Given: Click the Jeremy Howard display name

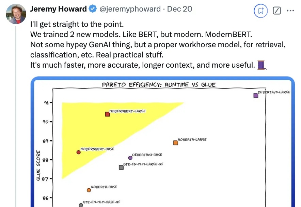Looking at the screenshot, I should pos(58,9).
